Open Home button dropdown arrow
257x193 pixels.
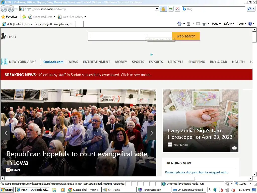(x=184, y=24)
